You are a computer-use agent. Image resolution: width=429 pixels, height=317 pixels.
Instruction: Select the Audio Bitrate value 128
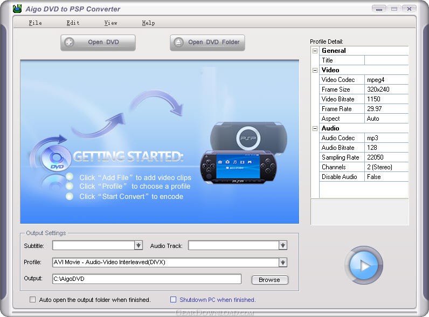tap(386, 148)
